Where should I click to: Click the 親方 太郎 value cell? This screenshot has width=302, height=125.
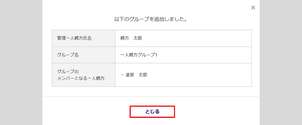coord(131,38)
